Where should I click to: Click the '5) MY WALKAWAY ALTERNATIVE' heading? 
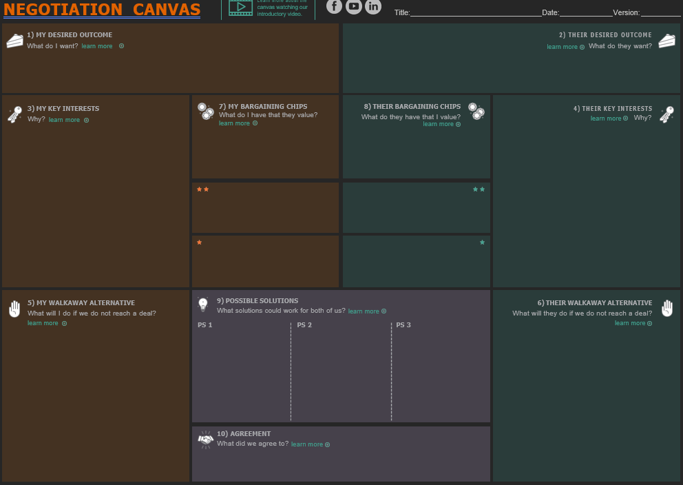(x=81, y=303)
